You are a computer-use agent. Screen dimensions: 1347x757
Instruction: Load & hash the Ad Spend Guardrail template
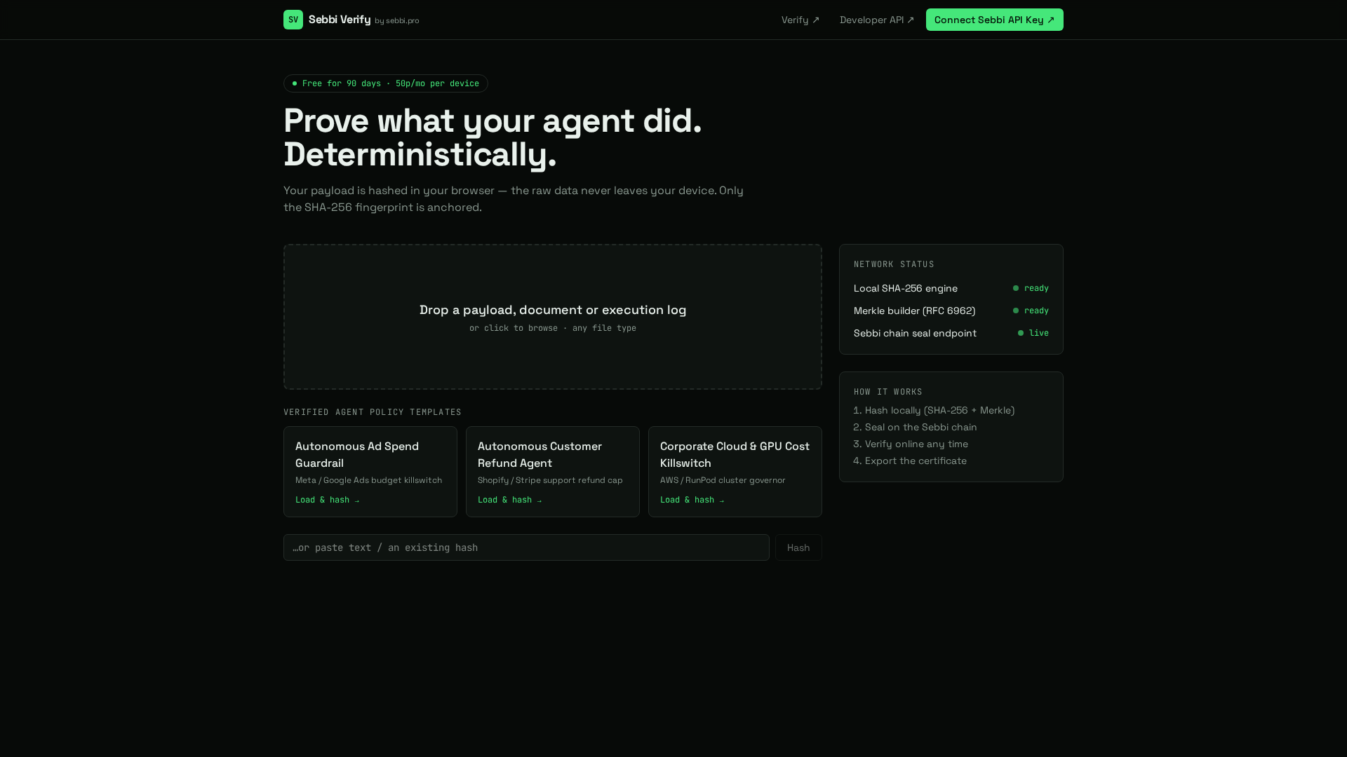point(328,500)
